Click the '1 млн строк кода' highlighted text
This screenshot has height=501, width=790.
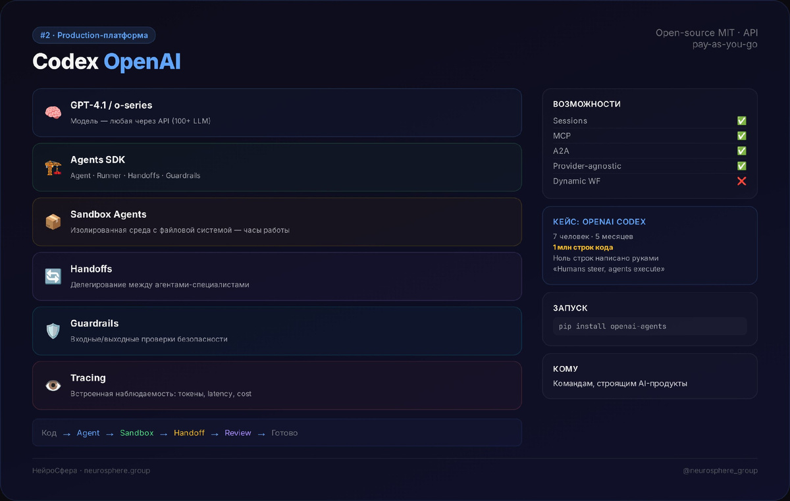coord(583,248)
